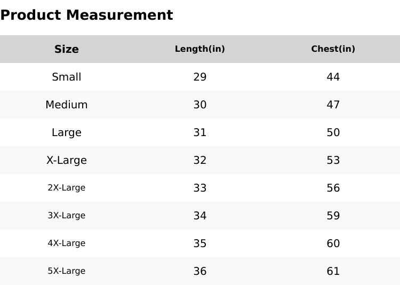Select the chest value 47
Image resolution: width=400 pixels, height=285 pixels.
point(333,105)
